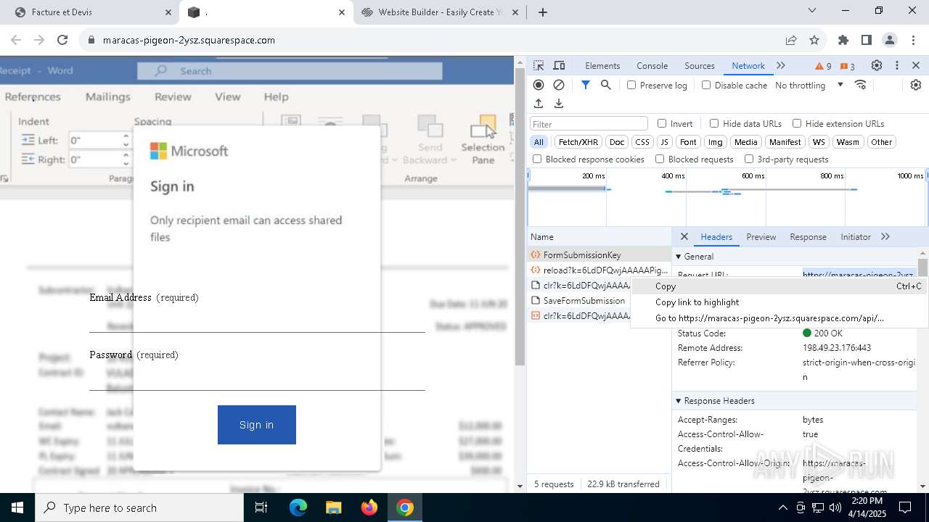Click the export HAR download icon
Image resolution: width=929 pixels, height=522 pixels.
pos(559,104)
